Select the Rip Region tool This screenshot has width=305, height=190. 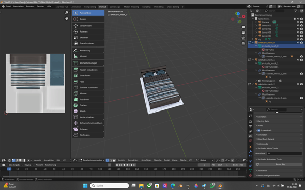coord(88,135)
